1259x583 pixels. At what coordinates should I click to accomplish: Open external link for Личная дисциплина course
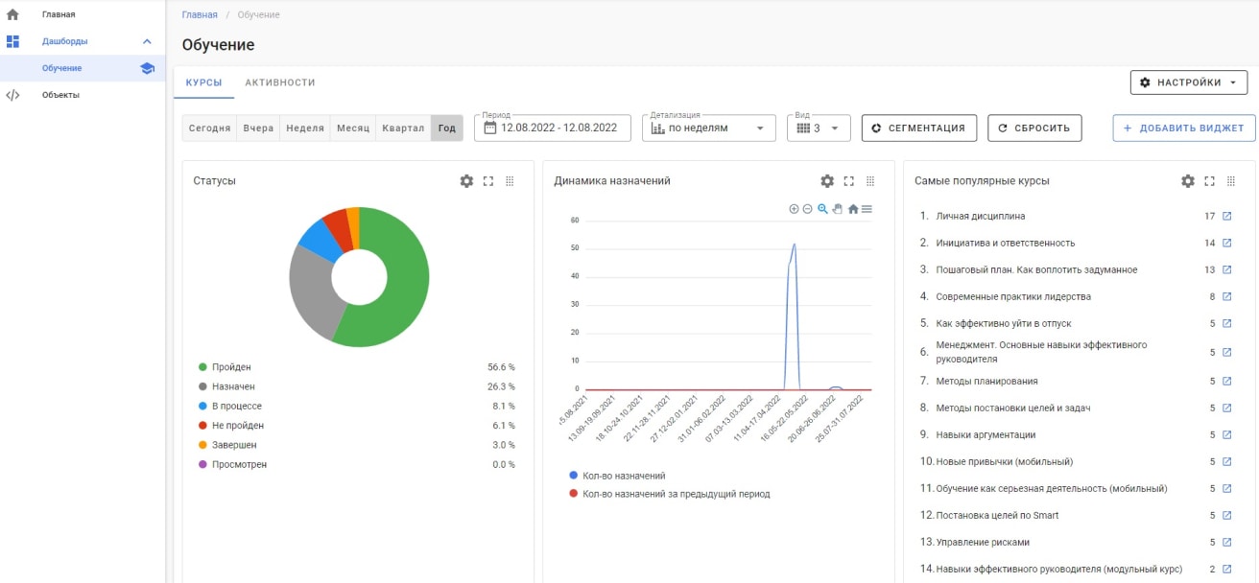(1226, 217)
